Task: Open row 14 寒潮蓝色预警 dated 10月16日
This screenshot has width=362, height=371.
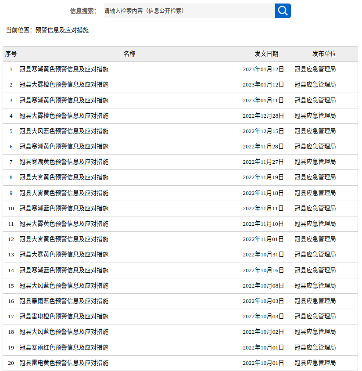Action: click(64, 270)
